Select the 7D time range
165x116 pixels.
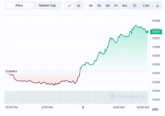(99, 5)
